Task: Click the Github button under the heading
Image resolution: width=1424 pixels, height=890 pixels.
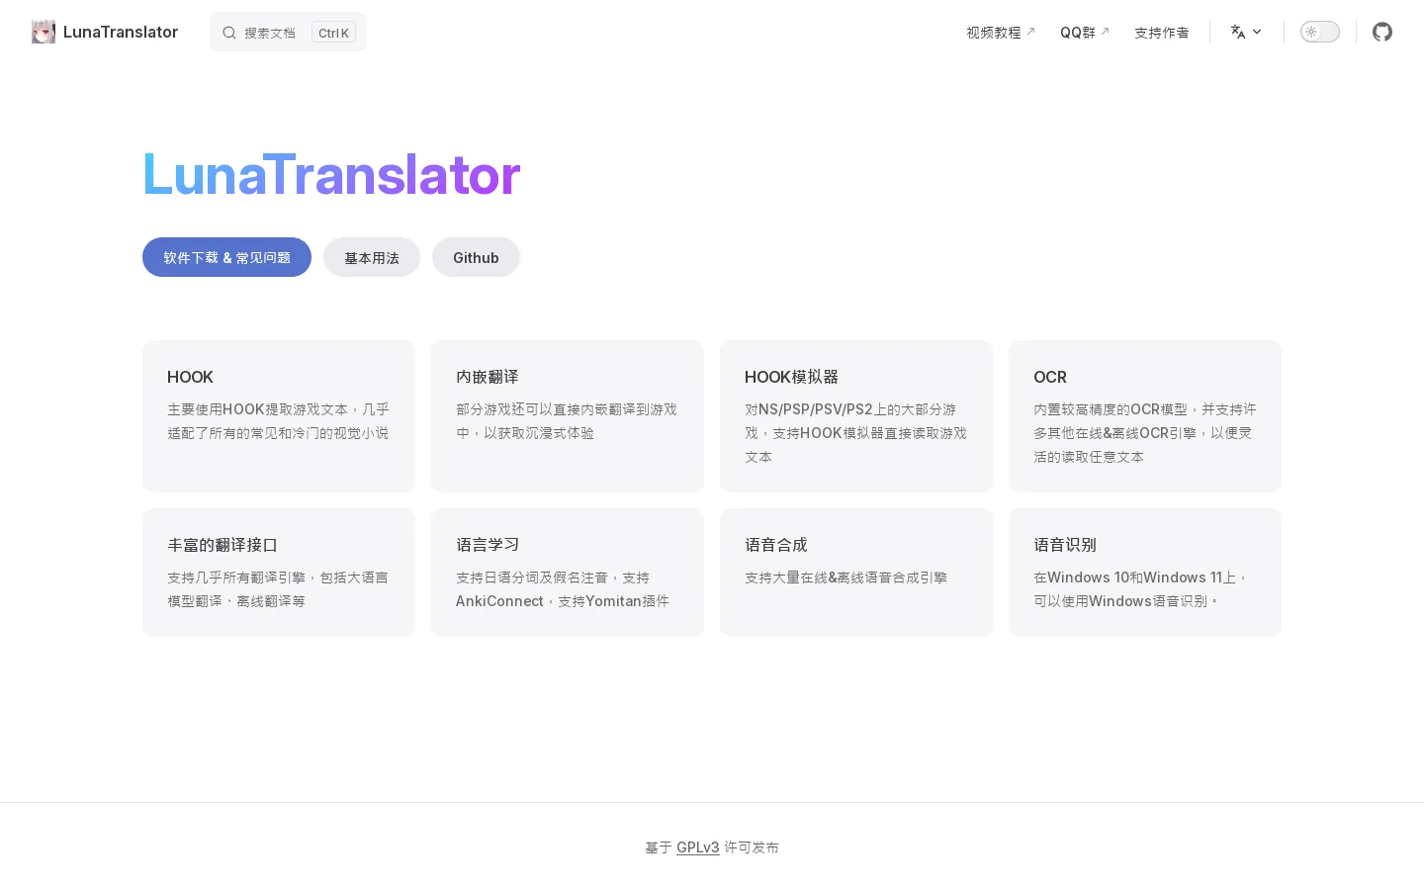Action: pyautogui.click(x=476, y=257)
